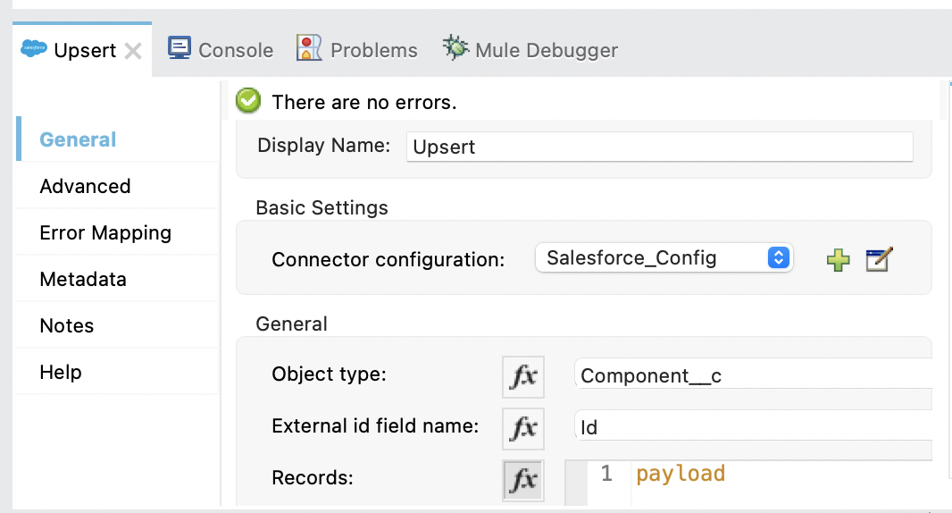
Task: Open the Salesforce_Config connector dropdown
Action: coord(664,258)
